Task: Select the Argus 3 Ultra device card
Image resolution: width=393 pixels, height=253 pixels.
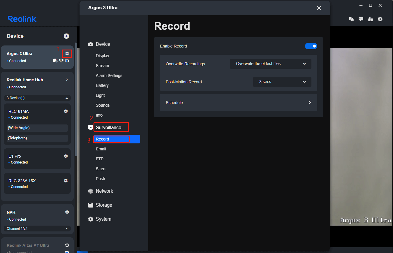Action: point(37,57)
